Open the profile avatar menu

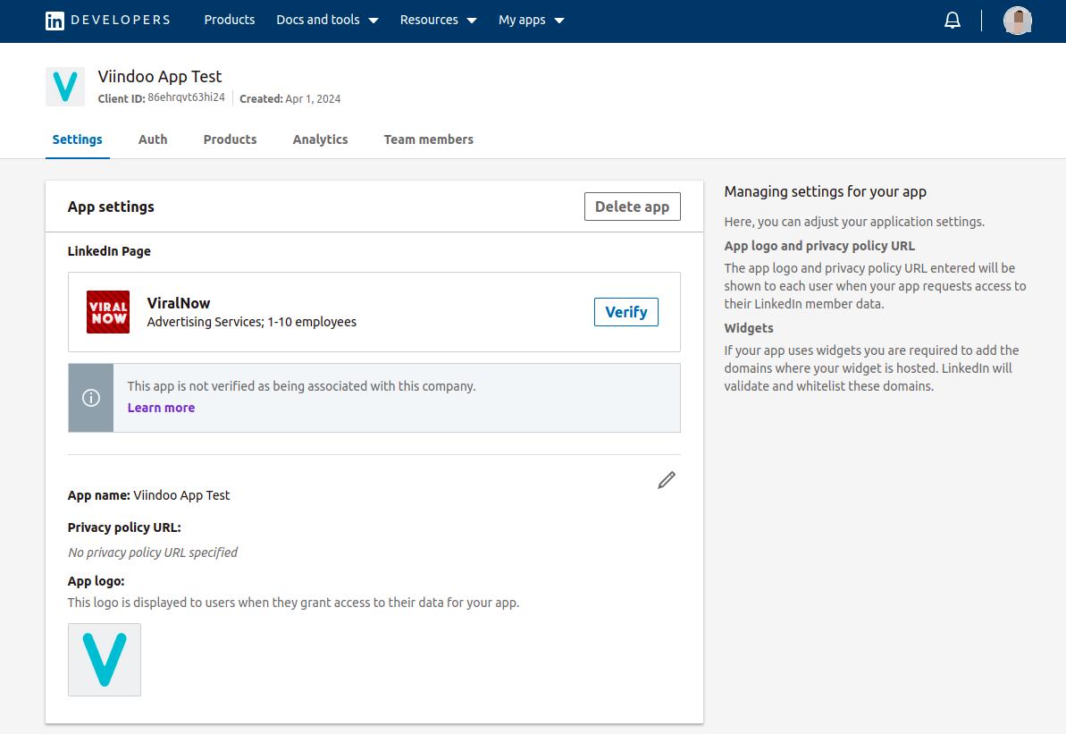click(1017, 21)
